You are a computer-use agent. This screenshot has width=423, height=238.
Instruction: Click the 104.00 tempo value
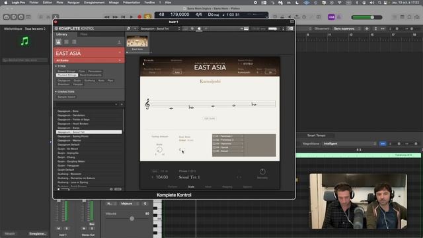click(162, 177)
